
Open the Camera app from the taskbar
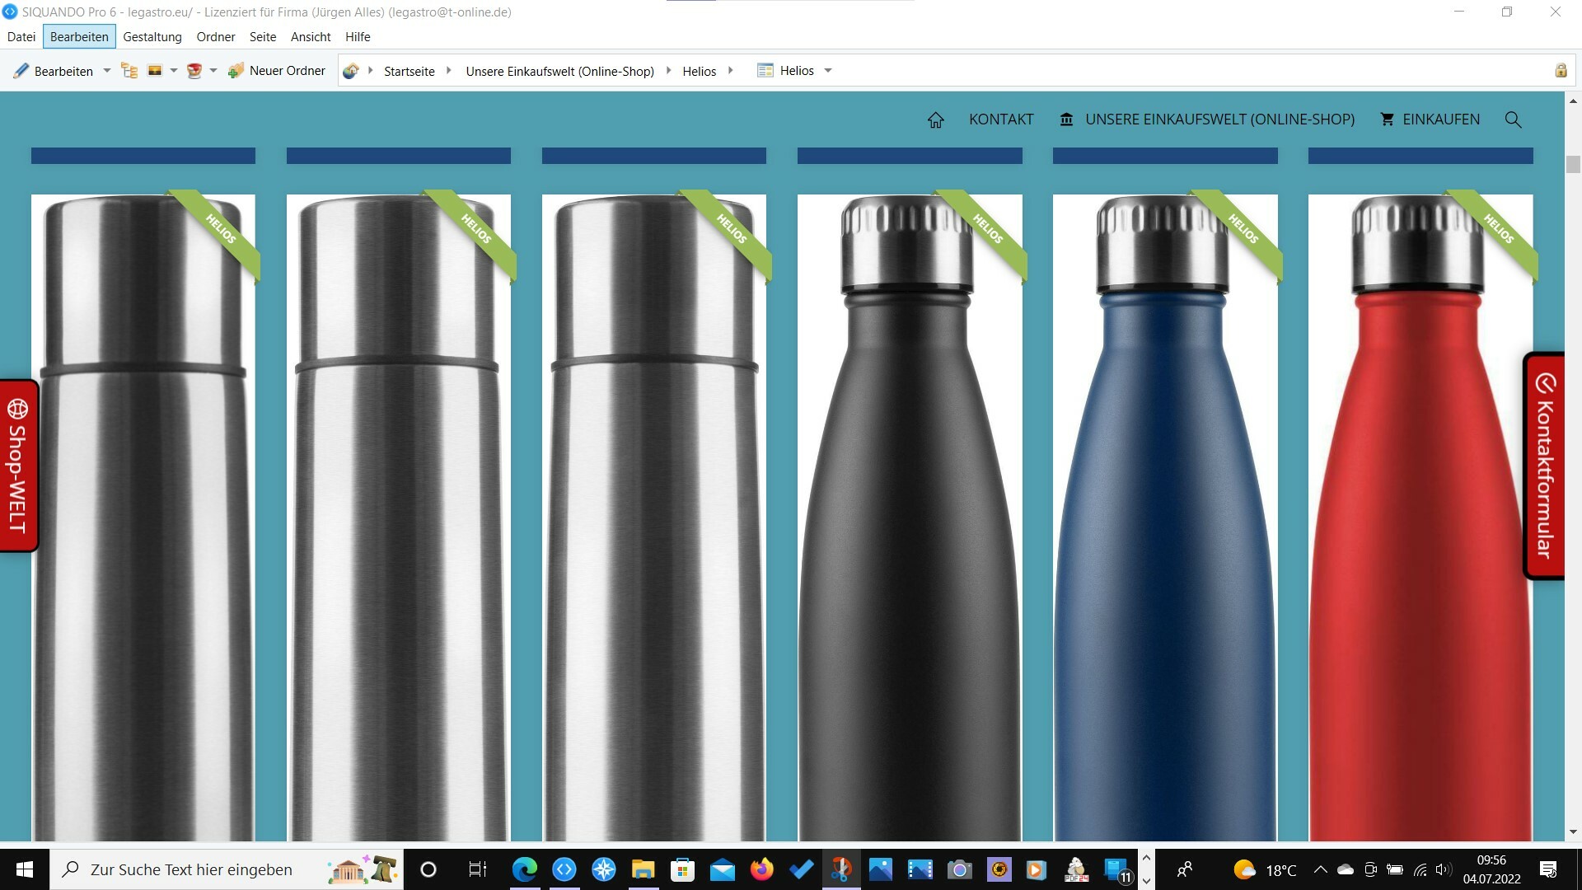960,869
